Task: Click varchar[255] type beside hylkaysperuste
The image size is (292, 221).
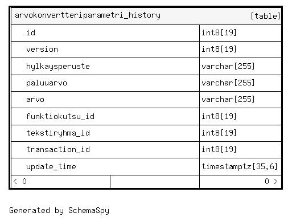Action: [x=228, y=66]
